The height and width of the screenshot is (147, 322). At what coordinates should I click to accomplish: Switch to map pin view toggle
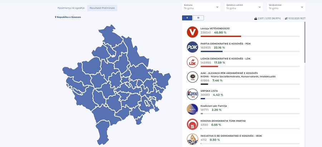coord(187,17)
